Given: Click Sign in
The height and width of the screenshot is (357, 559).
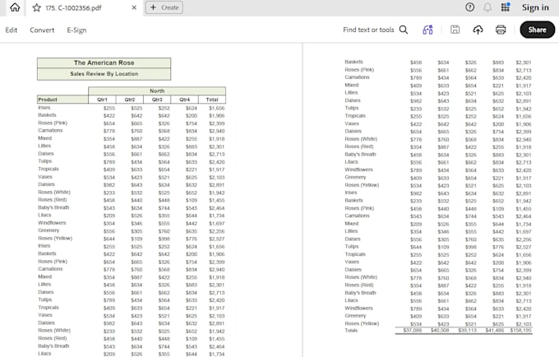Looking at the screenshot, I should (535, 7).
